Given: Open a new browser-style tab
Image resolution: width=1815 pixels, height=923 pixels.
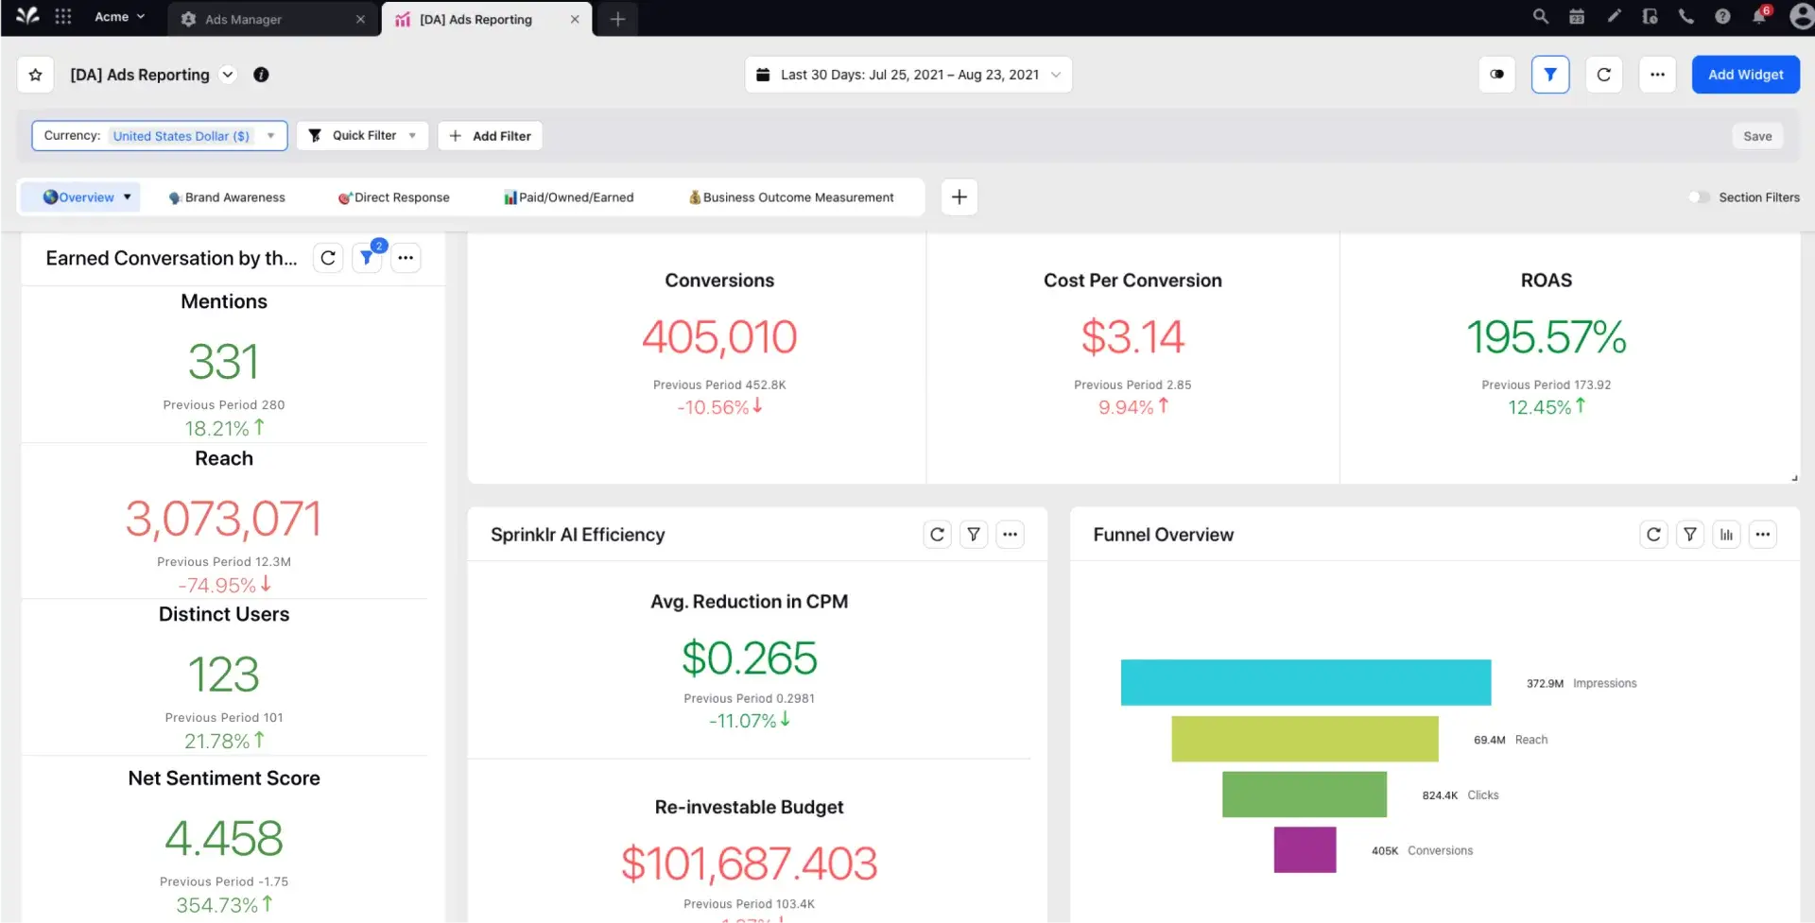Looking at the screenshot, I should tap(617, 19).
